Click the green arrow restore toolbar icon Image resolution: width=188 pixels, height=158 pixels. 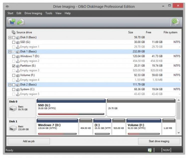coord(21,22)
